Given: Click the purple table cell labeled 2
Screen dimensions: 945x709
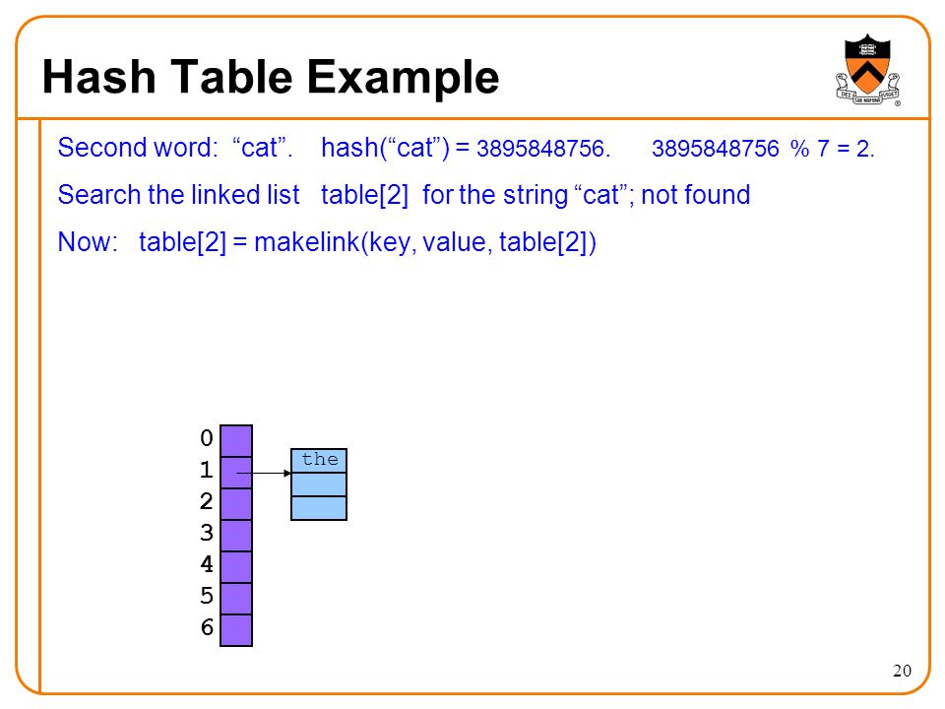Looking at the screenshot, I should pos(236,503).
